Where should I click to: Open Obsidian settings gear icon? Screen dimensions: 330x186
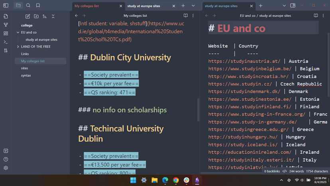click(6, 168)
